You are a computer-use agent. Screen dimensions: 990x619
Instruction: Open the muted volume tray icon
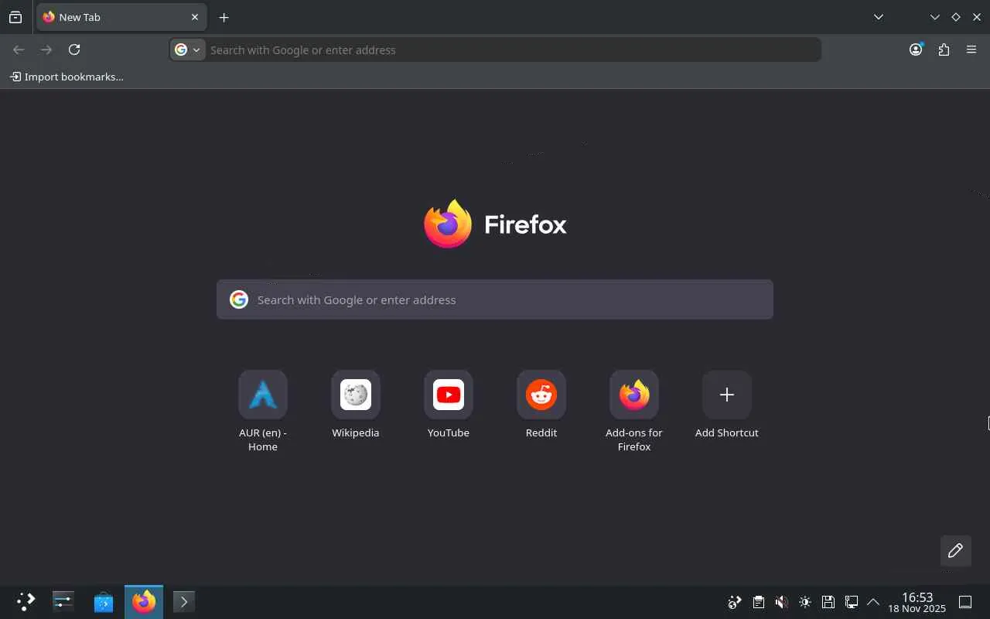tap(781, 602)
